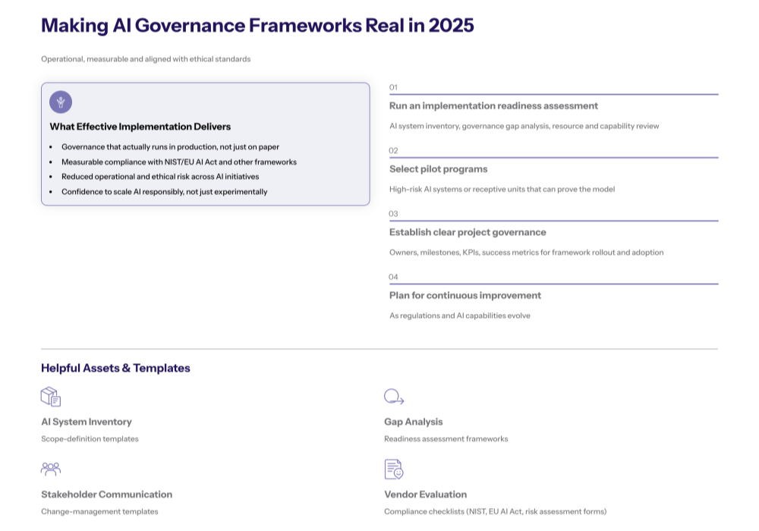Collapse the What Effective Implementation Delivers panel
This screenshot has height=531, width=759.
click(x=139, y=126)
